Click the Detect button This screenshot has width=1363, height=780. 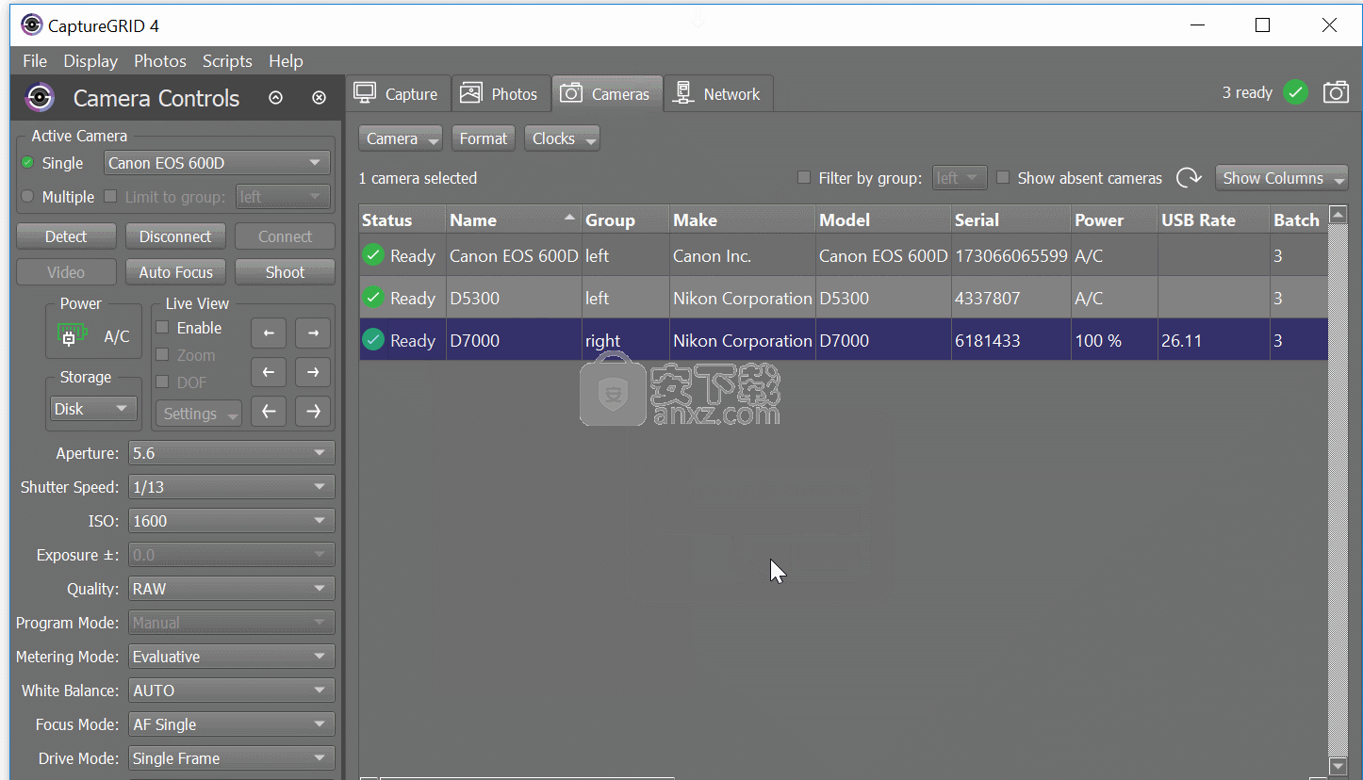point(66,236)
